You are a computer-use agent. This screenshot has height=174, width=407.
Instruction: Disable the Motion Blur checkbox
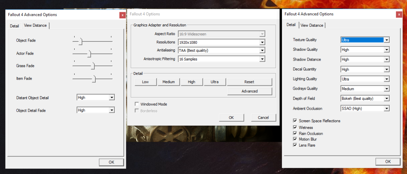(295, 139)
